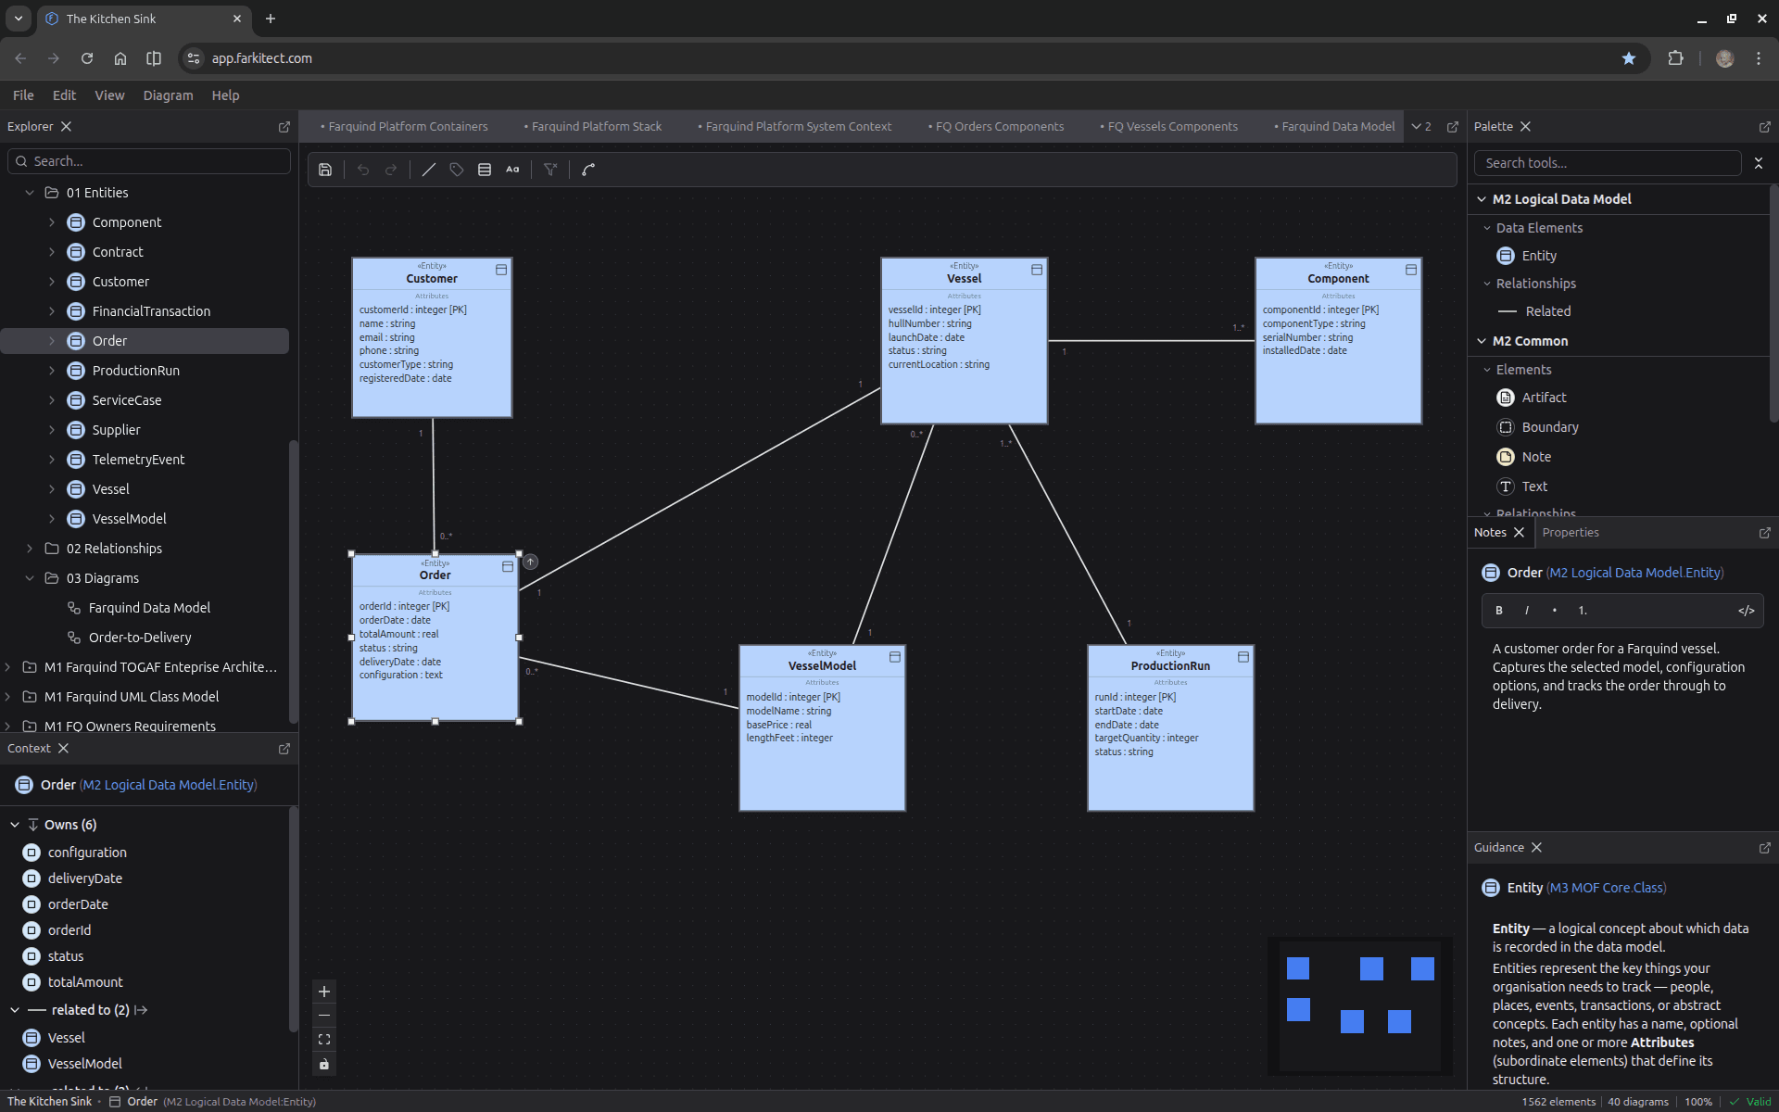The height and width of the screenshot is (1112, 1779).
Task: Clear the filter with the funnel icon
Action: pos(550,170)
